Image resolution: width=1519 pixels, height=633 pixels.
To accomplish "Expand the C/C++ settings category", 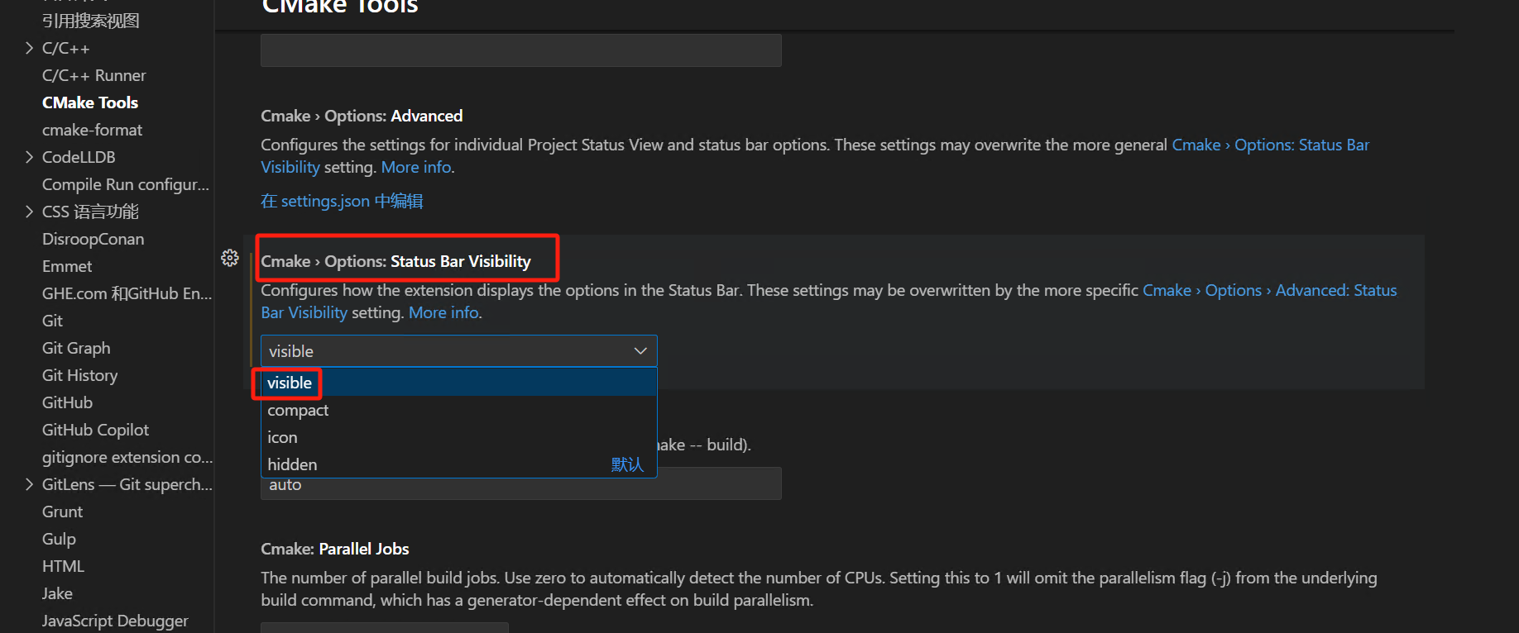I will pos(30,48).
